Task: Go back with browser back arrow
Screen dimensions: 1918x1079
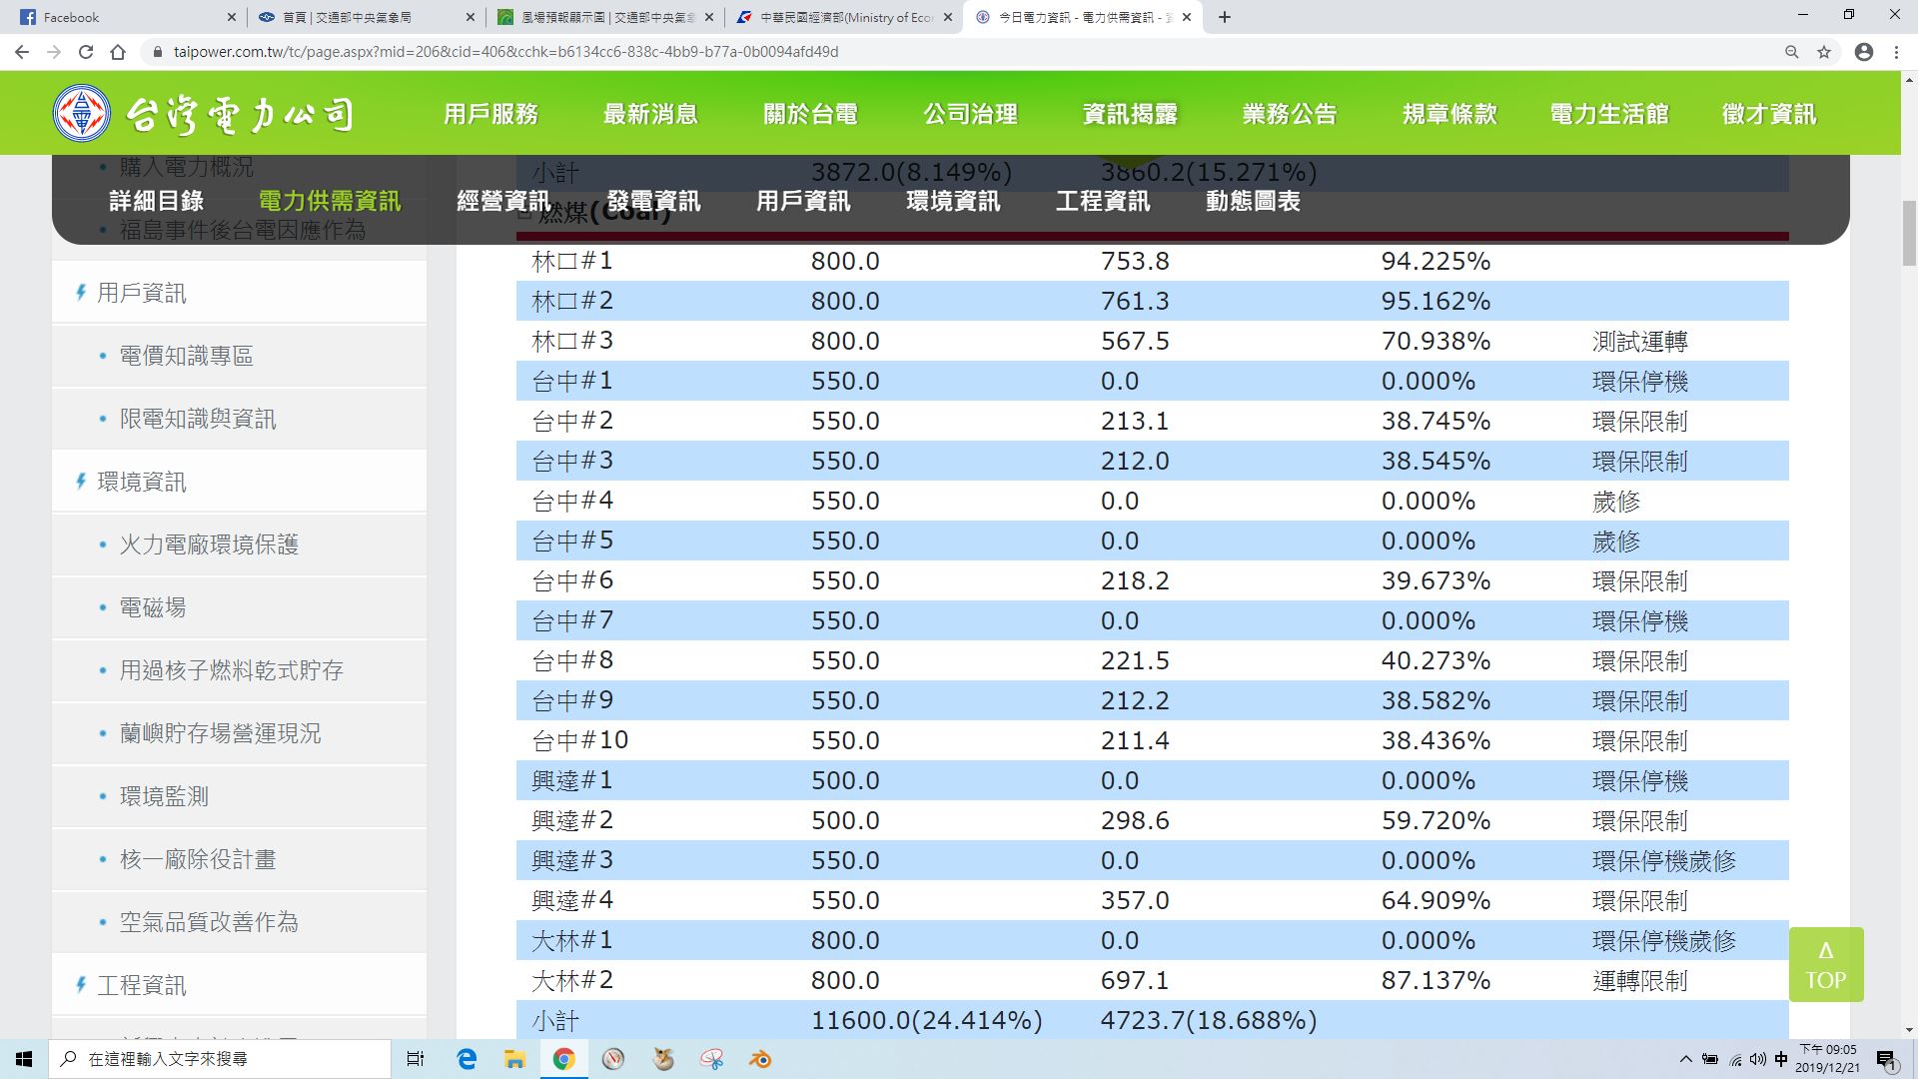Action: [22, 52]
